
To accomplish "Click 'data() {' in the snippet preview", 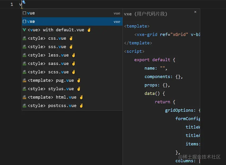I will (155, 94).
